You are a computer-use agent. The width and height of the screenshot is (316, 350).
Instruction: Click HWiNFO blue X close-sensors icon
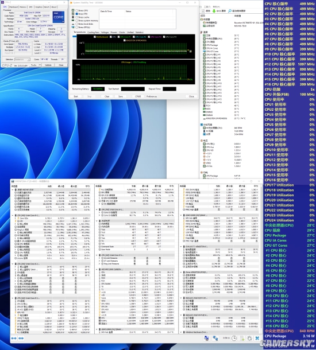pyautogui.click(x=257, y=338)
